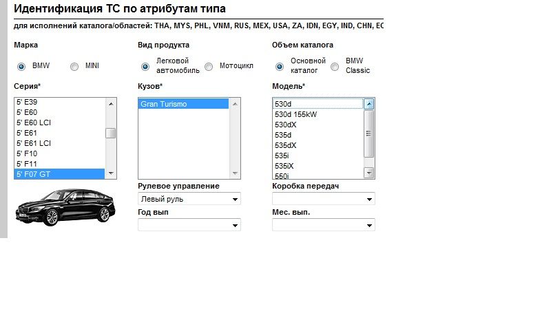Select model 535i
This screenshot has height=309, width=551.
tap(318, 156)
